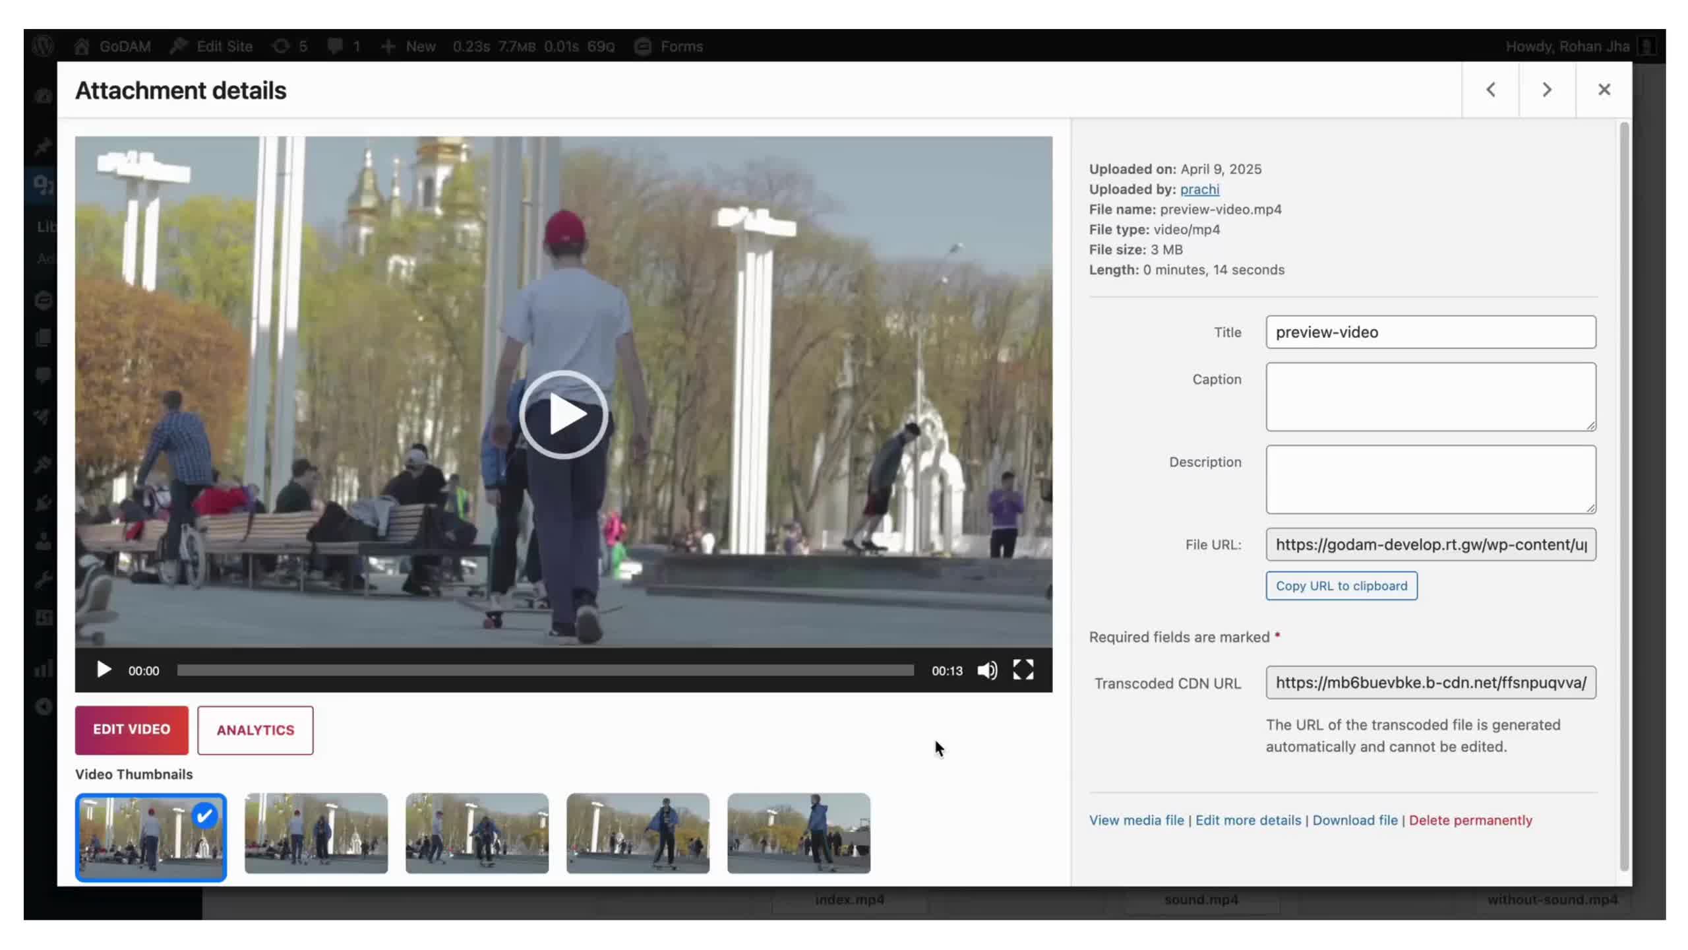
Task: Choose the fifth video thumbnail
Action: (799, 833)
